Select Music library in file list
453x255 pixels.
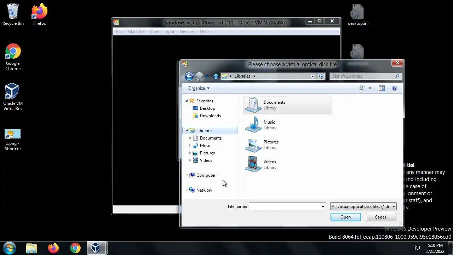288,125
